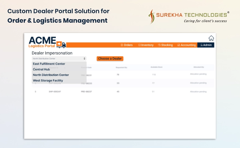The height and width of the screenshot is (148, 240).
Task: Click requested quantity 76
Action: [x=118, y=75]
